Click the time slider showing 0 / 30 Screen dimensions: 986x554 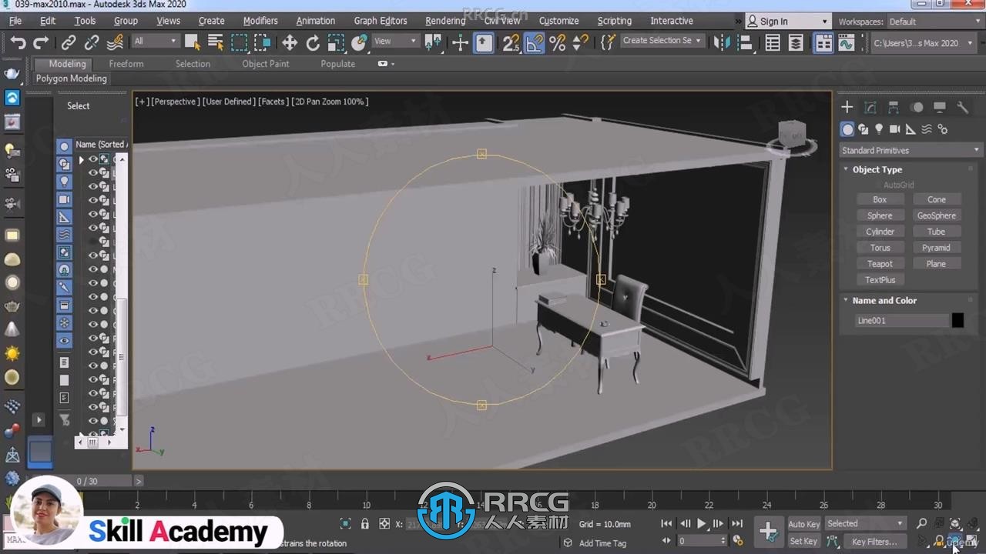pos(104,481)
